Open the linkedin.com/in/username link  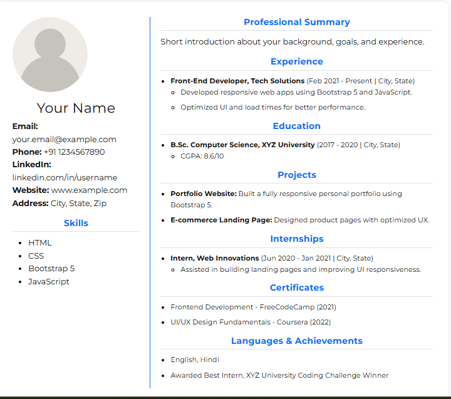coord(65,178)
